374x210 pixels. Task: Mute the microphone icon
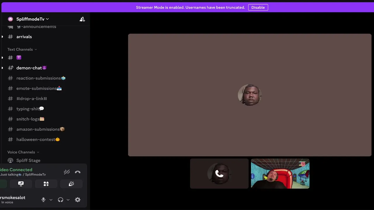44,200
